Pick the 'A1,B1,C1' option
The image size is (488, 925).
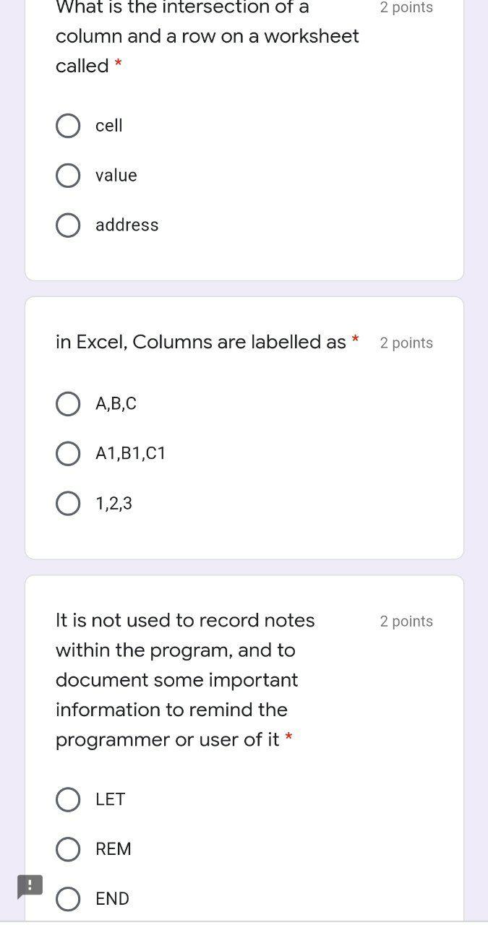pyautogui.click(x=68, y=454)
